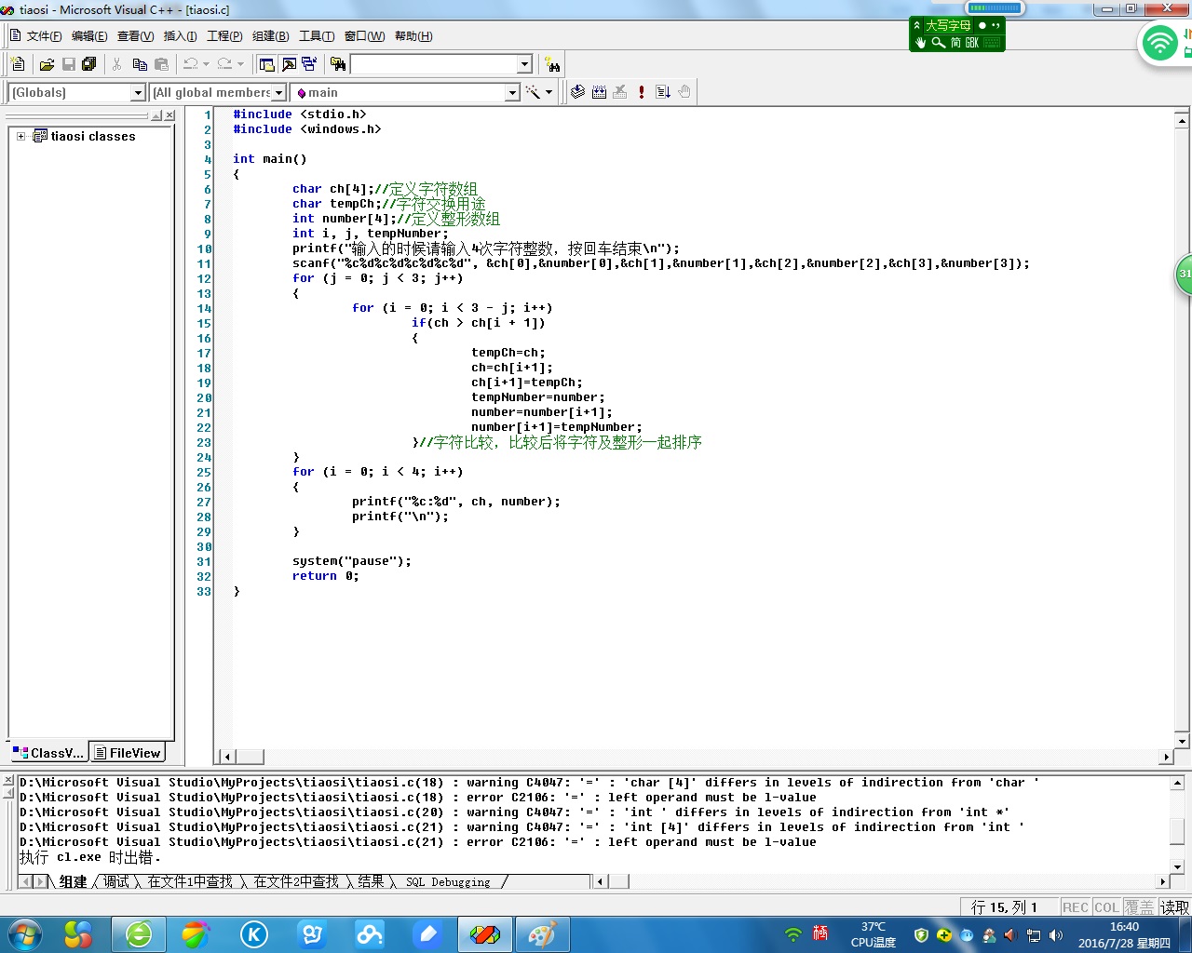
Task: Open the Find combo box dropdown
Action: (524, 64)
